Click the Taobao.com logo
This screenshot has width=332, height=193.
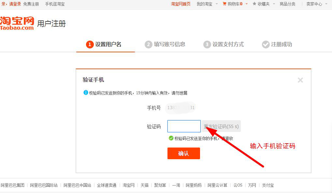pyautogui.click(x=16, y=23)
